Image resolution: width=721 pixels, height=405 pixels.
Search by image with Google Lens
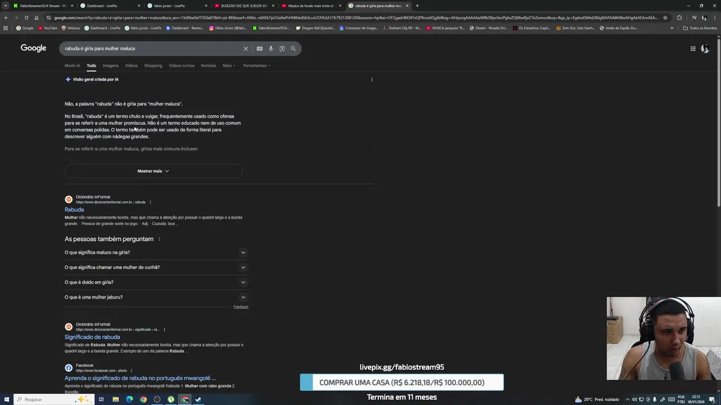282,48
